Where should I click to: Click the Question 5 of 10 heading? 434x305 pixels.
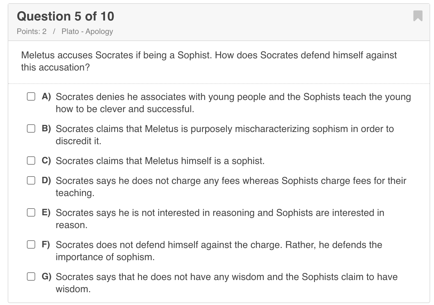[66, 16]
